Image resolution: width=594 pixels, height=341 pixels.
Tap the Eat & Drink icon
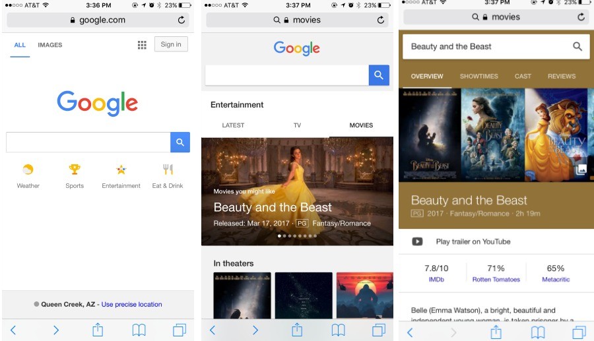pos(168,169)
